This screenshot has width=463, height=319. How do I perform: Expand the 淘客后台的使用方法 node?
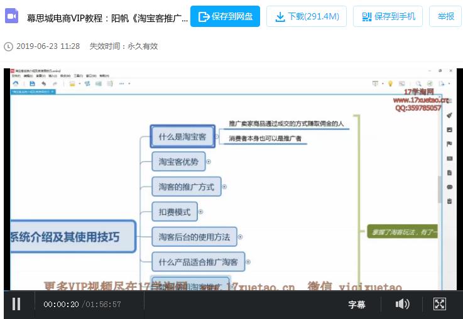click(241, 237)
